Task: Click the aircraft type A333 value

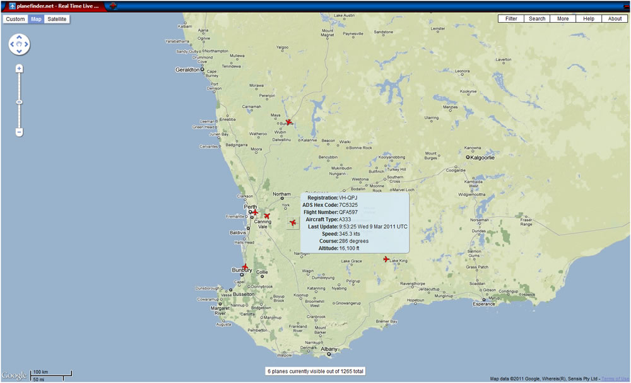Action: click(x=345, y=220)
